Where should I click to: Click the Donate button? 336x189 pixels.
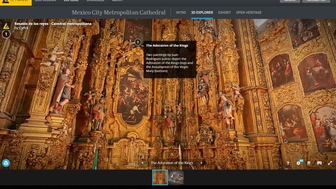[x=290, y=1]
